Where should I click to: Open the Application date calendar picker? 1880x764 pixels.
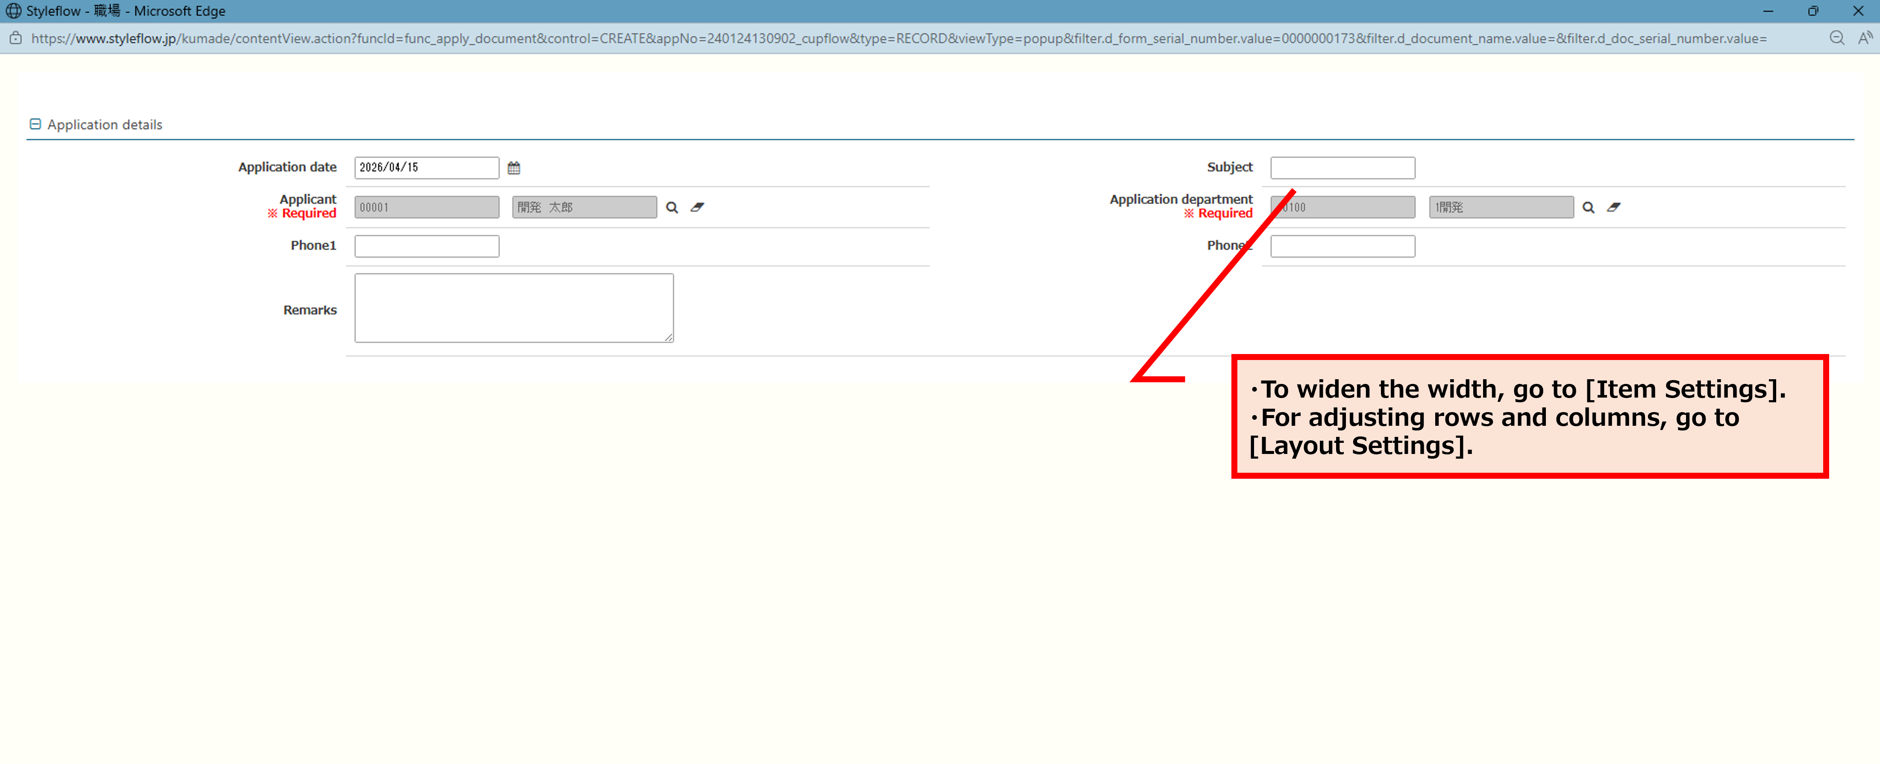[514, 168]
